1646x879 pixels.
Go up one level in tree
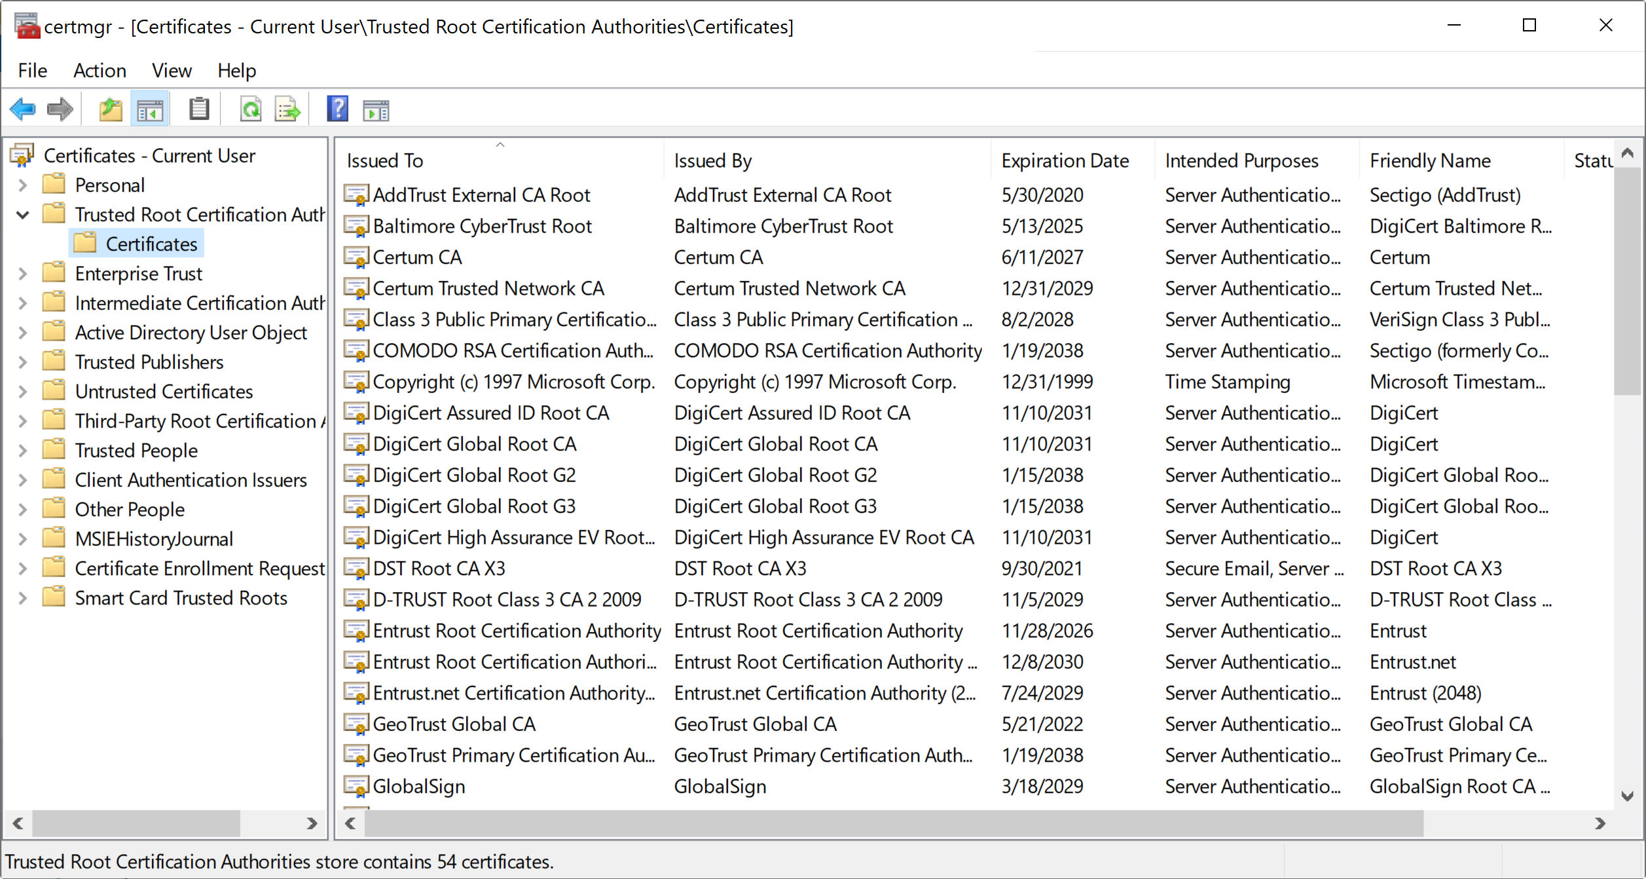point(111,109)
